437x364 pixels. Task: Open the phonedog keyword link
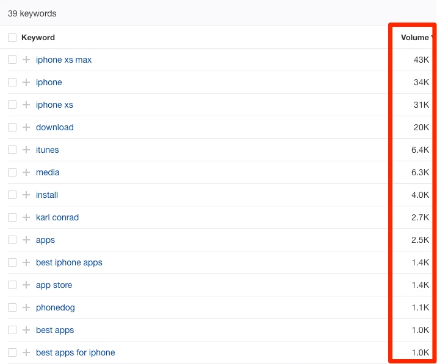pos(56,307)
